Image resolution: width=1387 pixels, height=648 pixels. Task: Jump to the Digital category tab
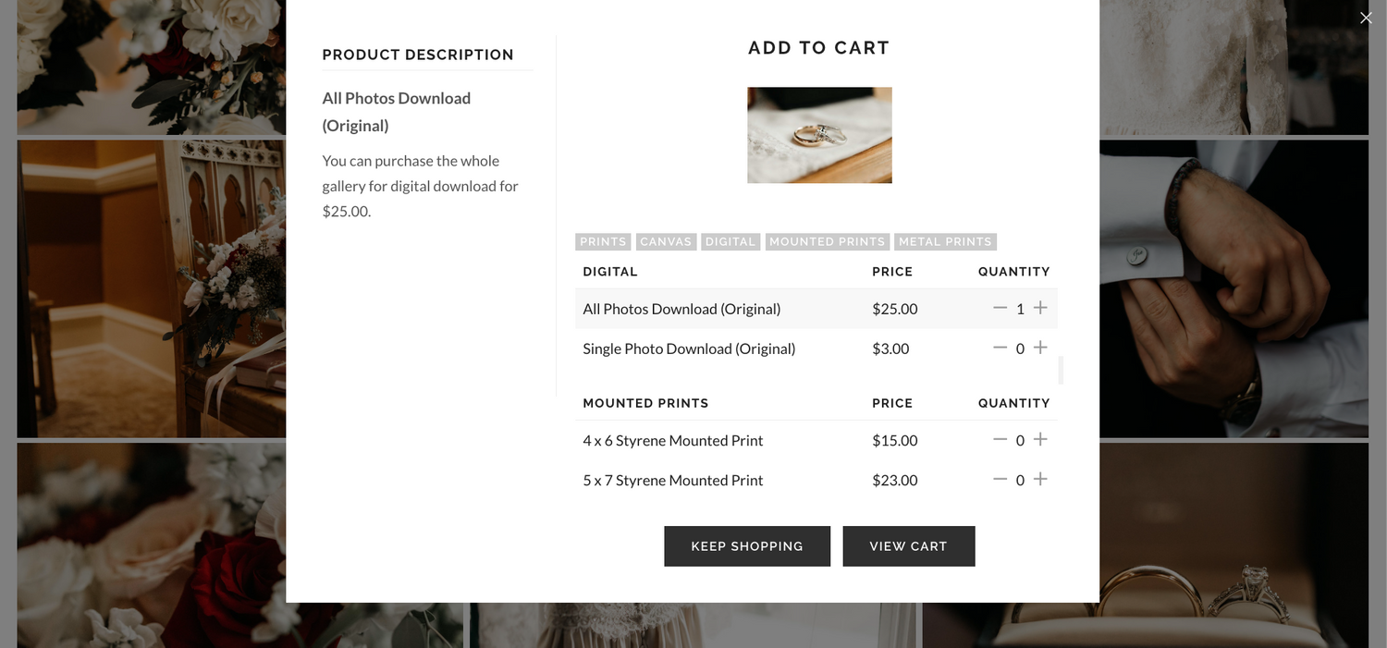(730, 241)
